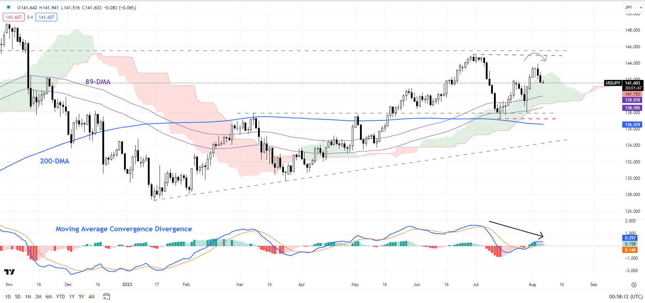Click the blue buy price 141.607
Screen dimensions: 645x303
pyautogui.click(x=46, y=17)
